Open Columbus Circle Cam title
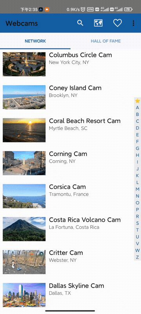This screenshot has width=141, height=314. (x=80, y=55)
